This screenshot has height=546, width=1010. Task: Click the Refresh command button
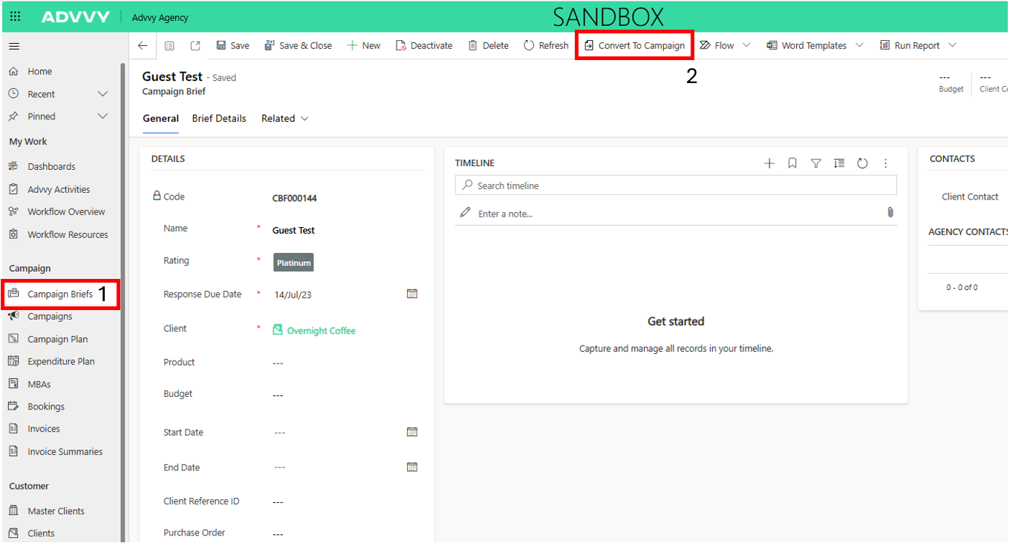click(546, 45)
